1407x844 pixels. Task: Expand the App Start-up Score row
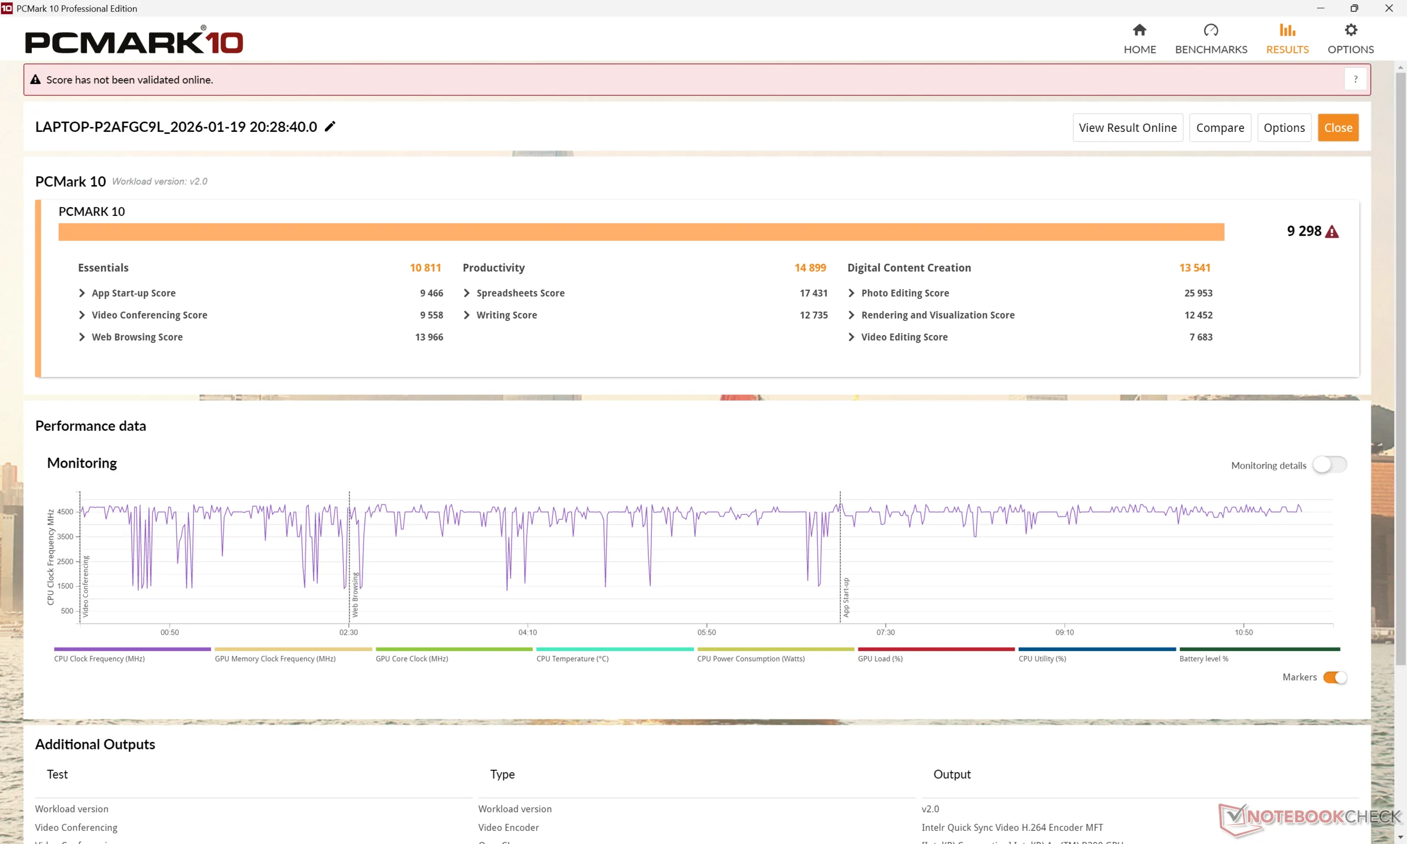click(x=82, y=293)
